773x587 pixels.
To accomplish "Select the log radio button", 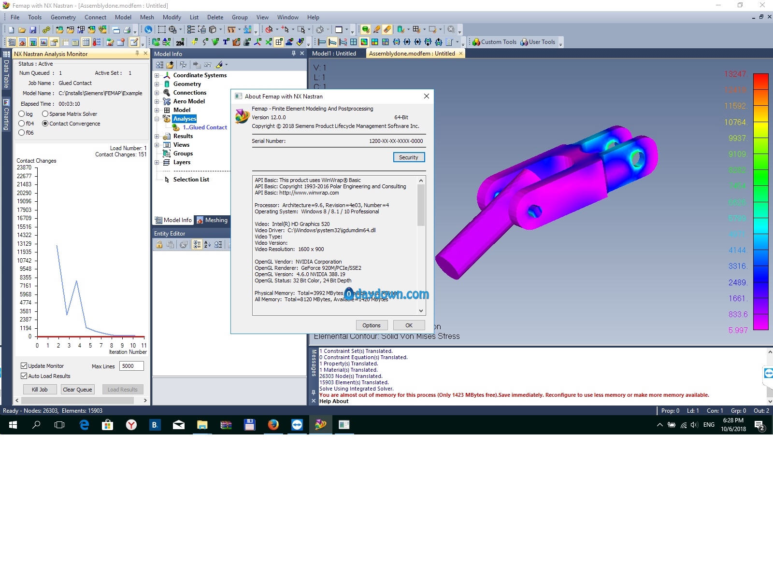I will [x=22, y=114].
